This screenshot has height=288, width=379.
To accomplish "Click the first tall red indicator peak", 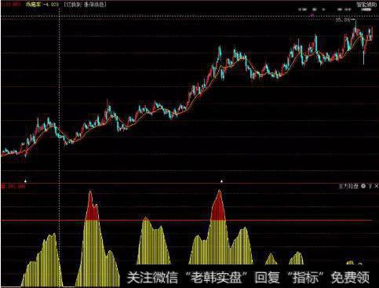I will click(x=91, y=208).
